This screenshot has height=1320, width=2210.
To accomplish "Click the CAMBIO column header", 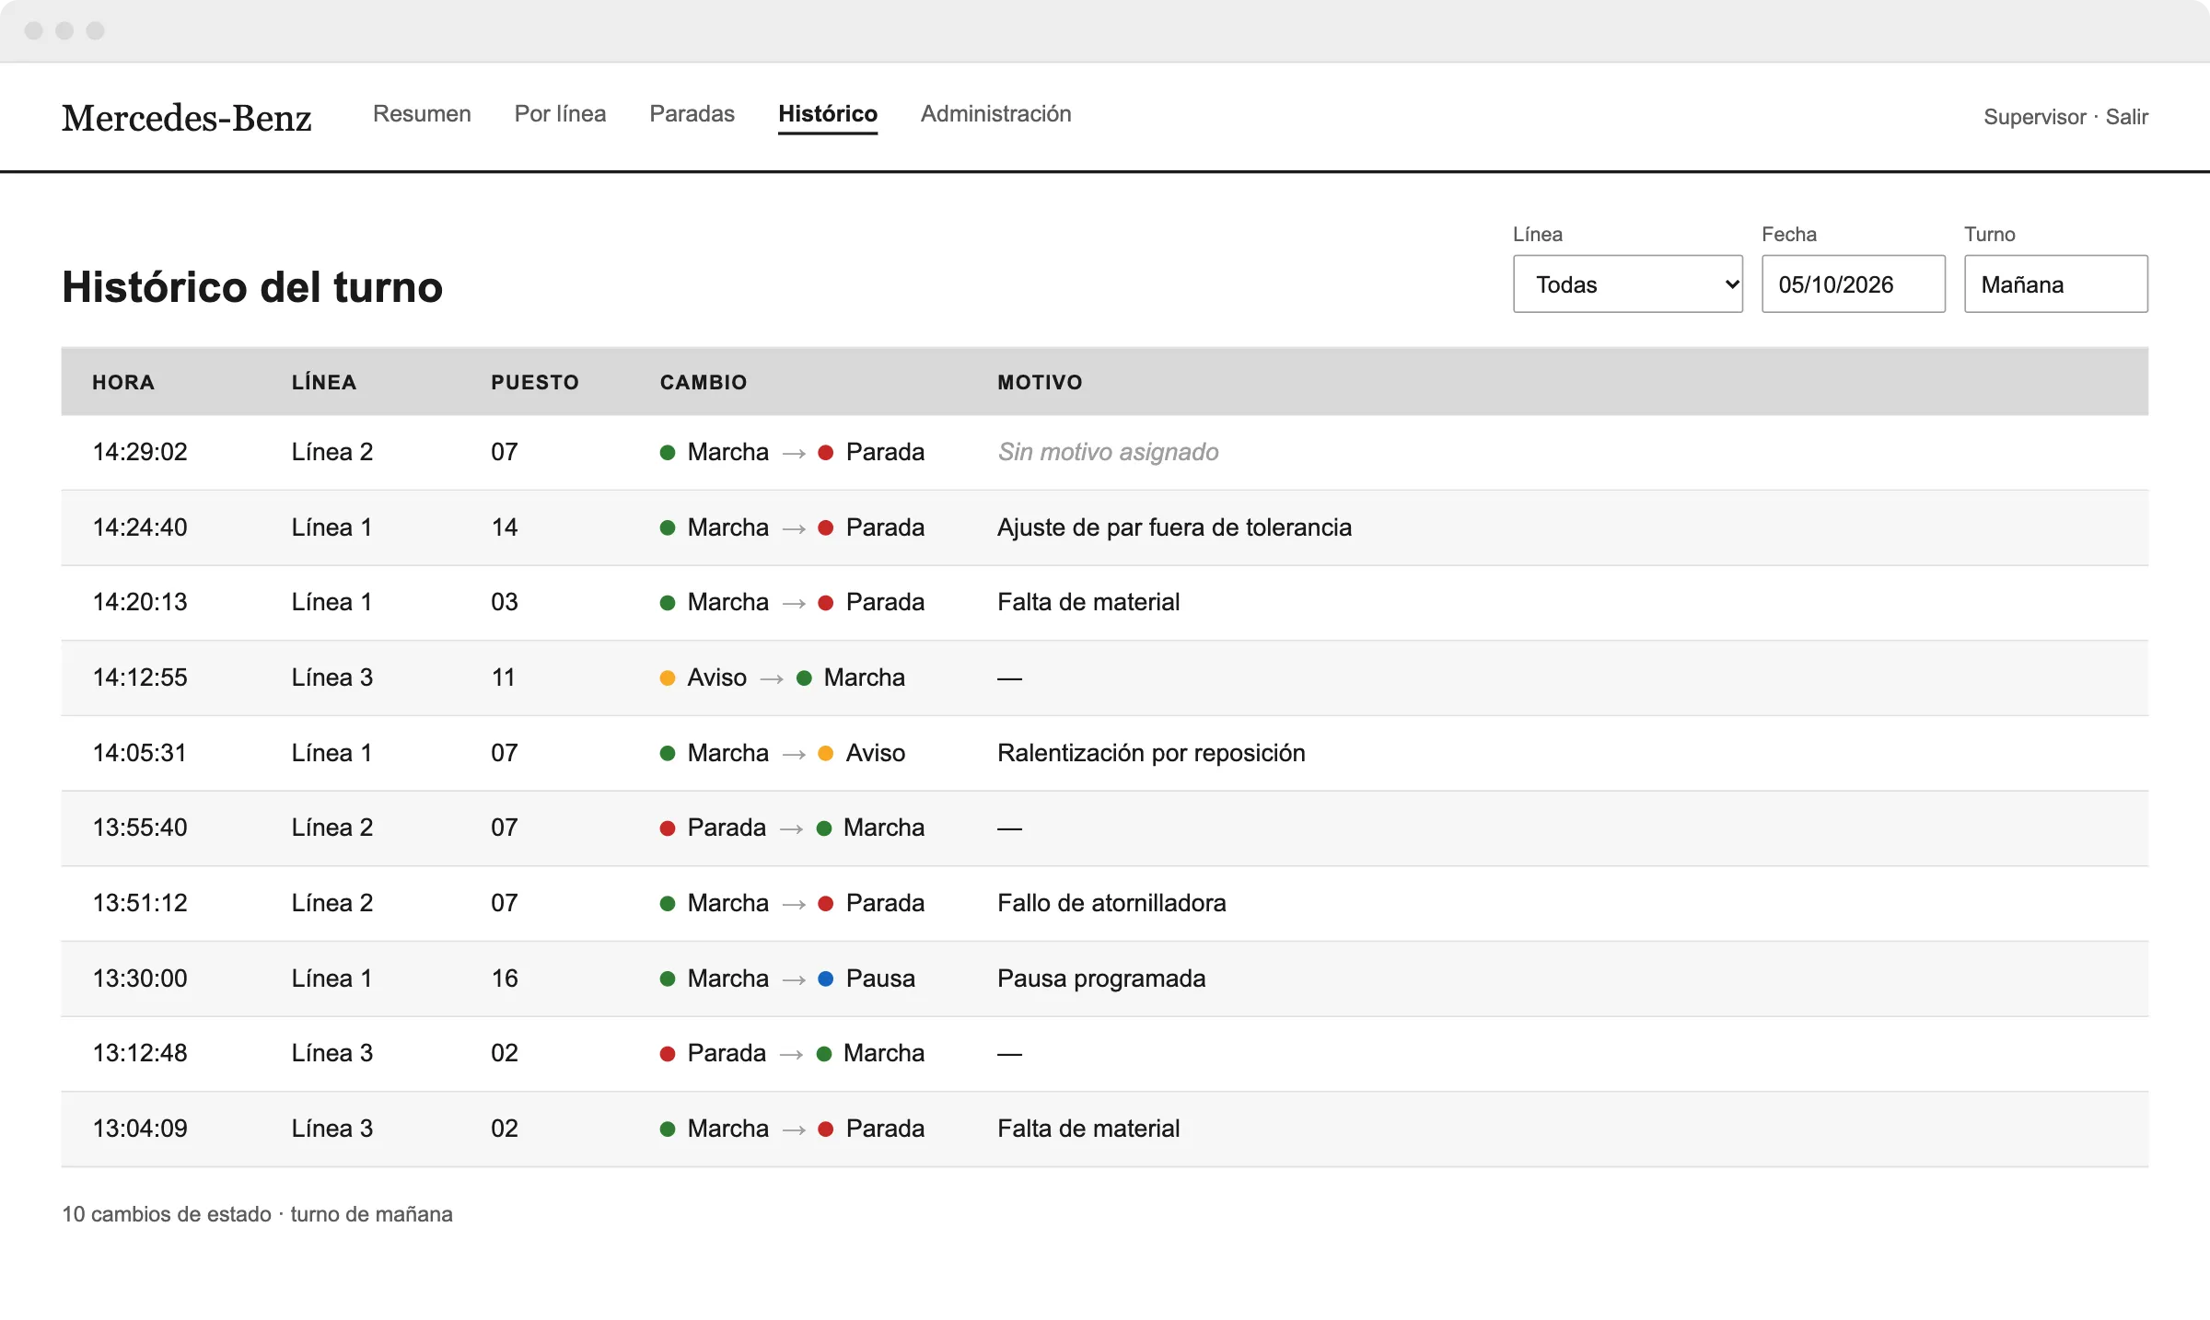I will pyautogui.click(x=704, y=382).
